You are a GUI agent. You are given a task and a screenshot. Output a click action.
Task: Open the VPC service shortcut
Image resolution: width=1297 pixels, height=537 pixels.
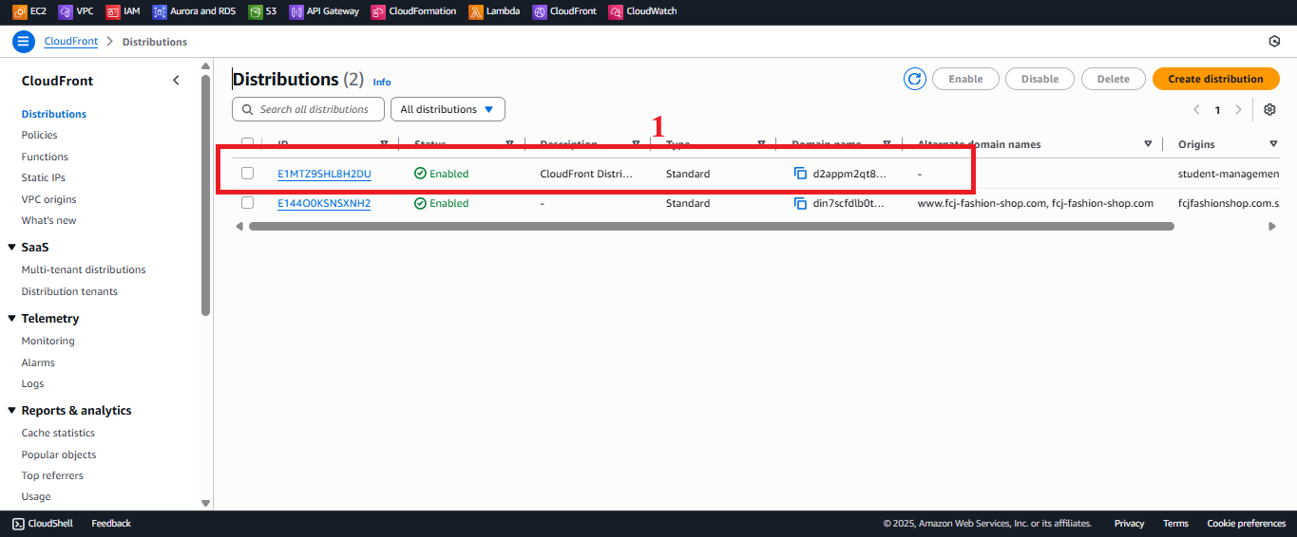pos(76,11)
